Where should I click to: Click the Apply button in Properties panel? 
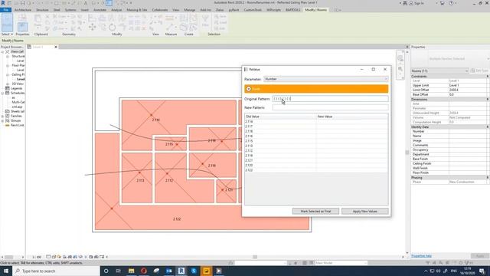(x=480, y=256)
